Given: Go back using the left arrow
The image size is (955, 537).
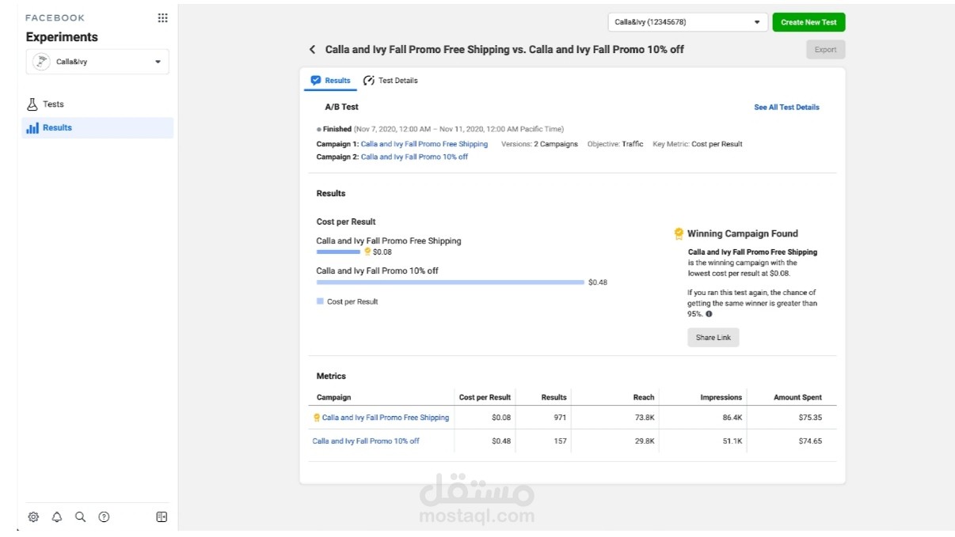Looking at the screenshot, I should click(x=313, y=50).
